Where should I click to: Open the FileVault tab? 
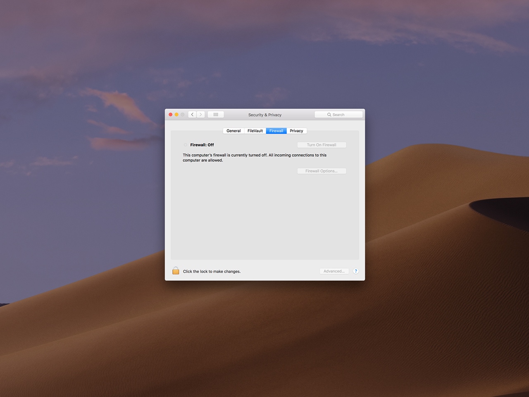click(255, 131)
